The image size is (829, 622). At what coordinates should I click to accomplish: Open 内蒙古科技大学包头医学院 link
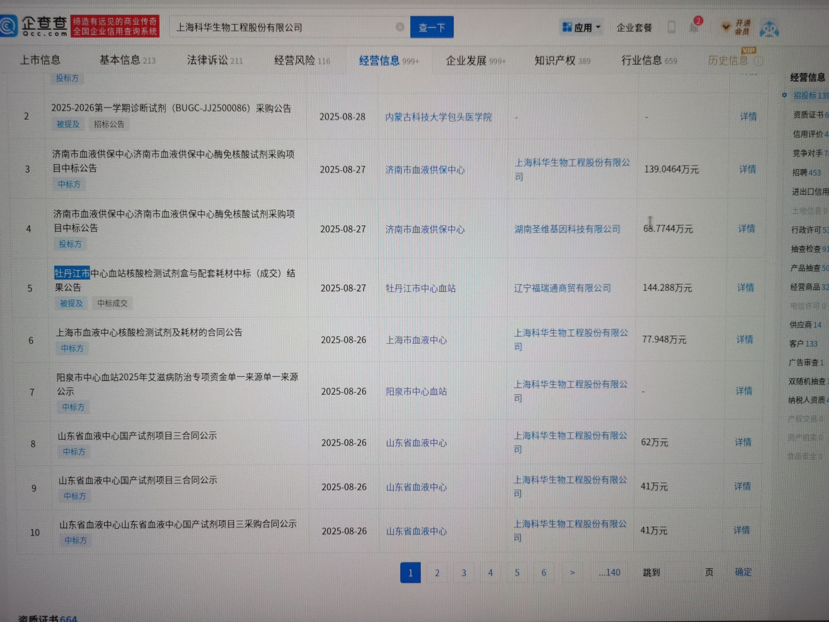pos(438,117)
